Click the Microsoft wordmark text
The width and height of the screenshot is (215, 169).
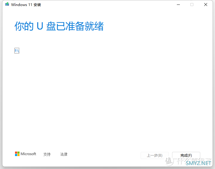[x=28, y=154]
